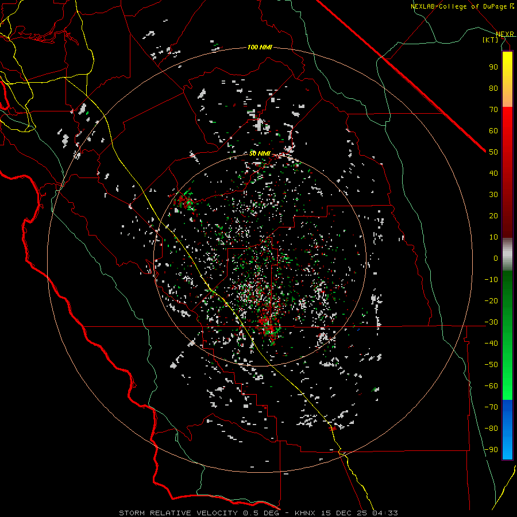517x517 pixels.
Task: Pick the orange segment of the velocity color bar
Action: coord(507,95)
